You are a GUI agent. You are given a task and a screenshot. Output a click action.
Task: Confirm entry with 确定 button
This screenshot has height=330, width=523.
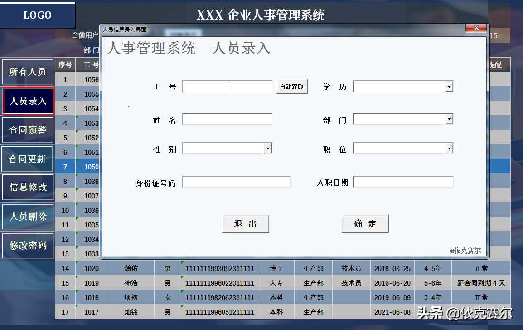(x=365, y=223)
